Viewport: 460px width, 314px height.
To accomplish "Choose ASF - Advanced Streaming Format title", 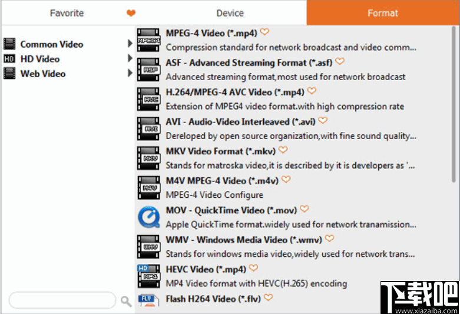I will click(249, 63).
